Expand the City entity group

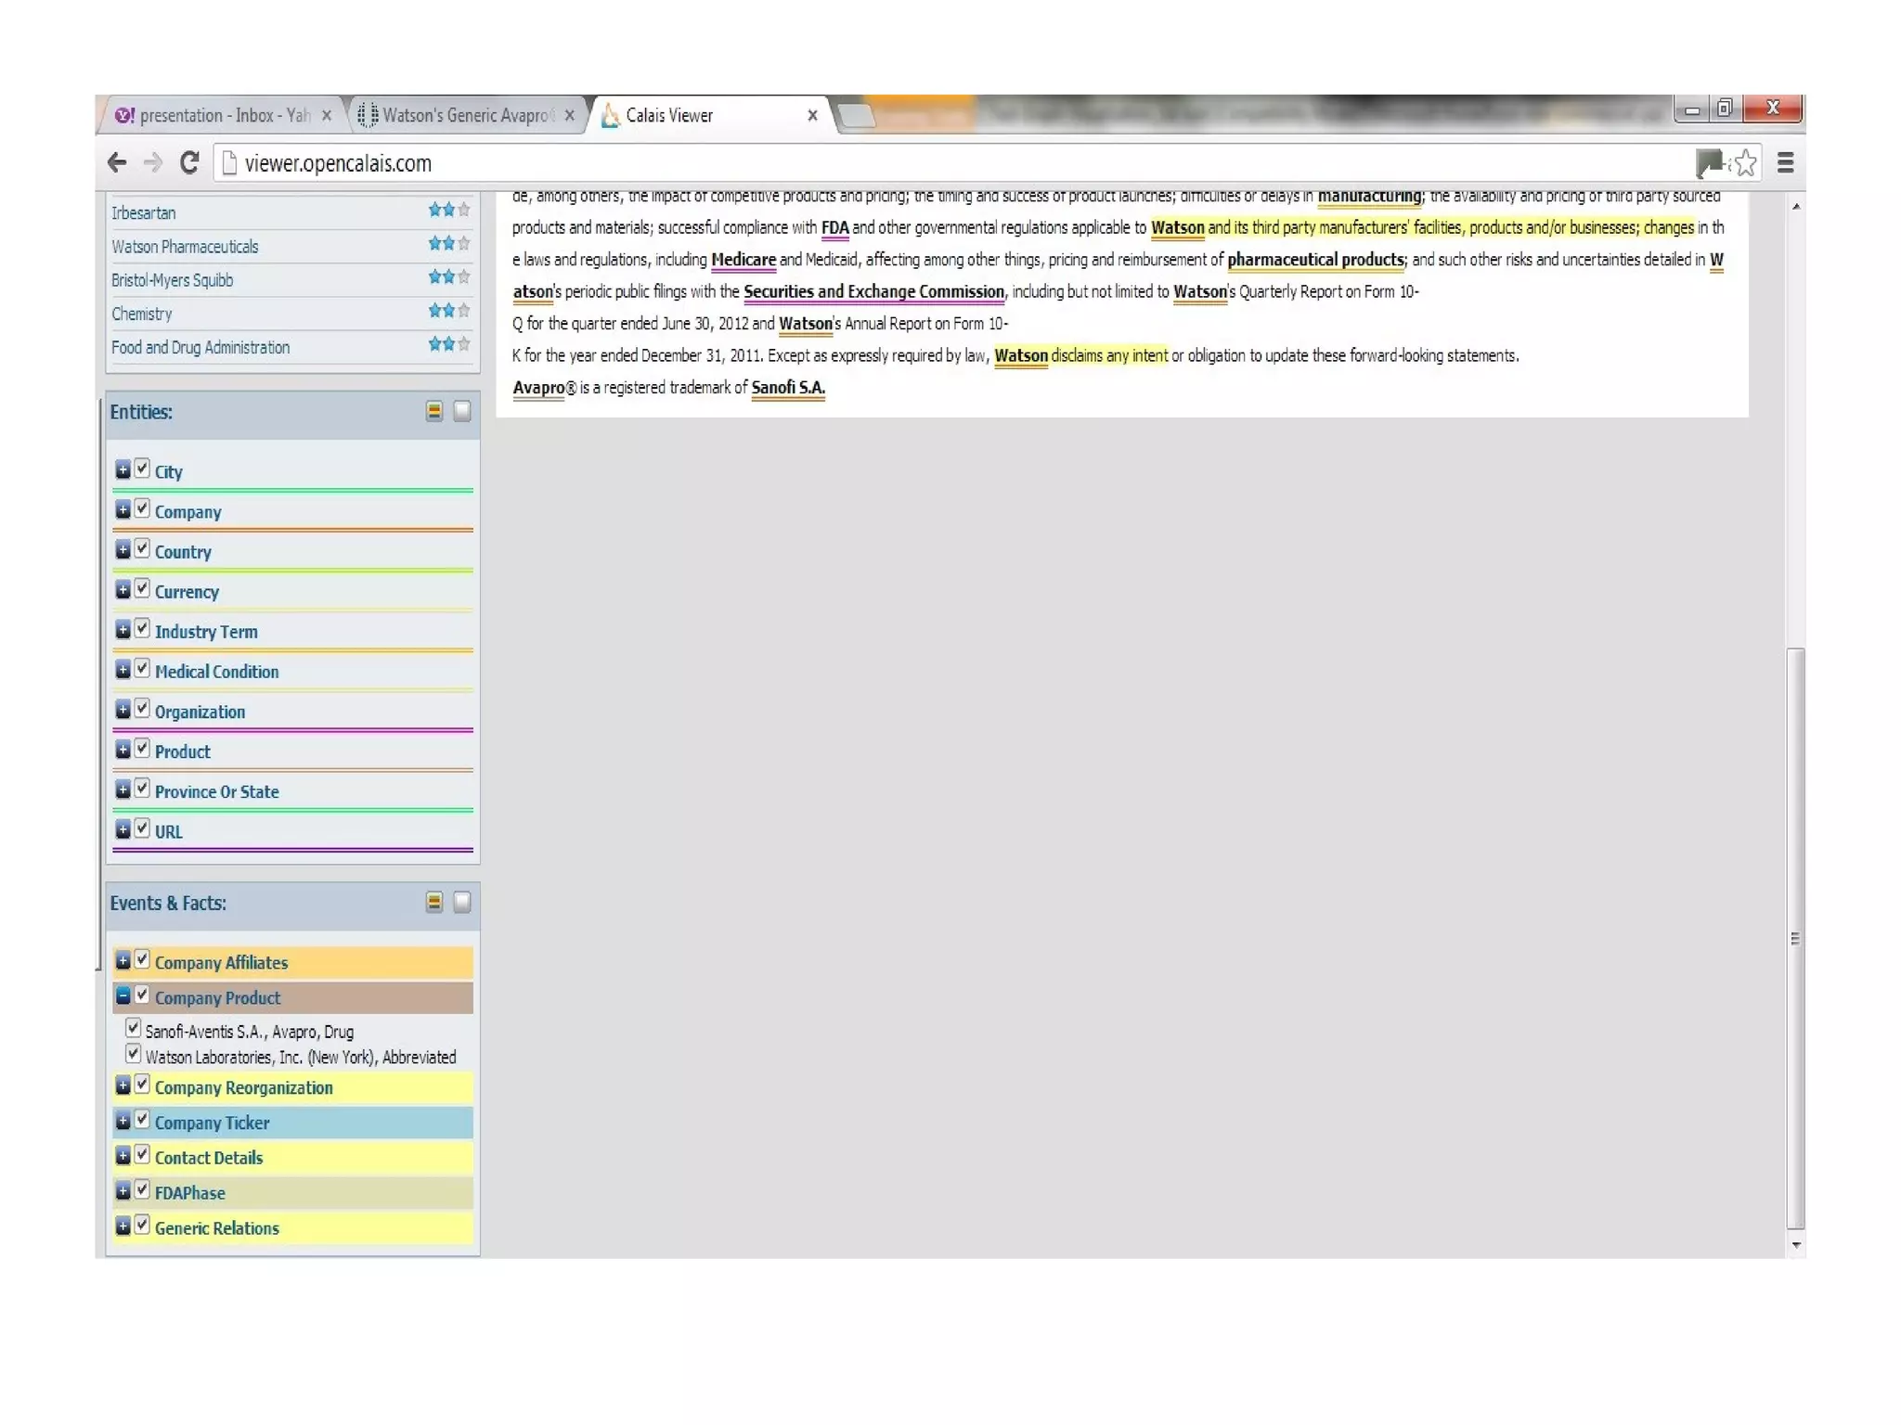pyautogui.click(x=123, y=469)
